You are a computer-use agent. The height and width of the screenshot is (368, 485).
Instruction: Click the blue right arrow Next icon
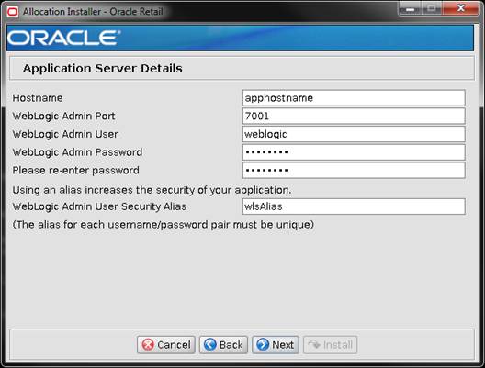pos(263,344)
